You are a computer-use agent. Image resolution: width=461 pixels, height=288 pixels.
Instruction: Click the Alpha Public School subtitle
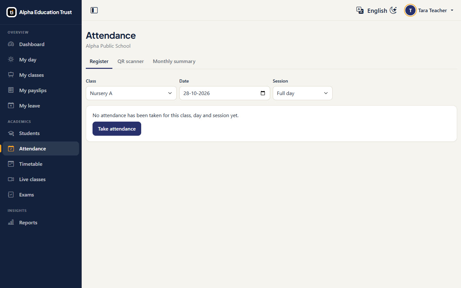coord(108,46)
